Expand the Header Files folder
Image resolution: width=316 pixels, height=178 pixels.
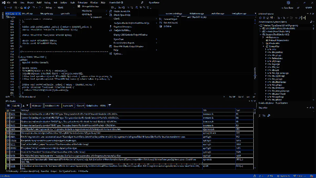(x=263, y=43)
